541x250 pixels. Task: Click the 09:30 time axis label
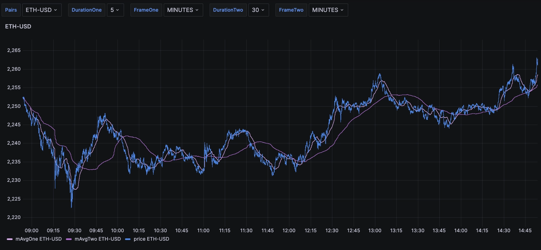point(75,231)
